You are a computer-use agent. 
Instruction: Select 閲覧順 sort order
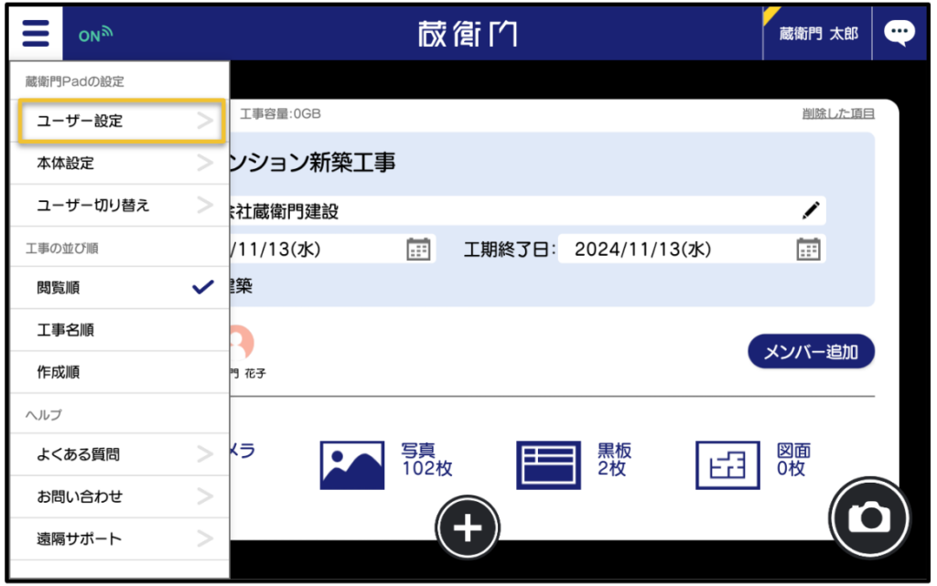click(119, 288)
